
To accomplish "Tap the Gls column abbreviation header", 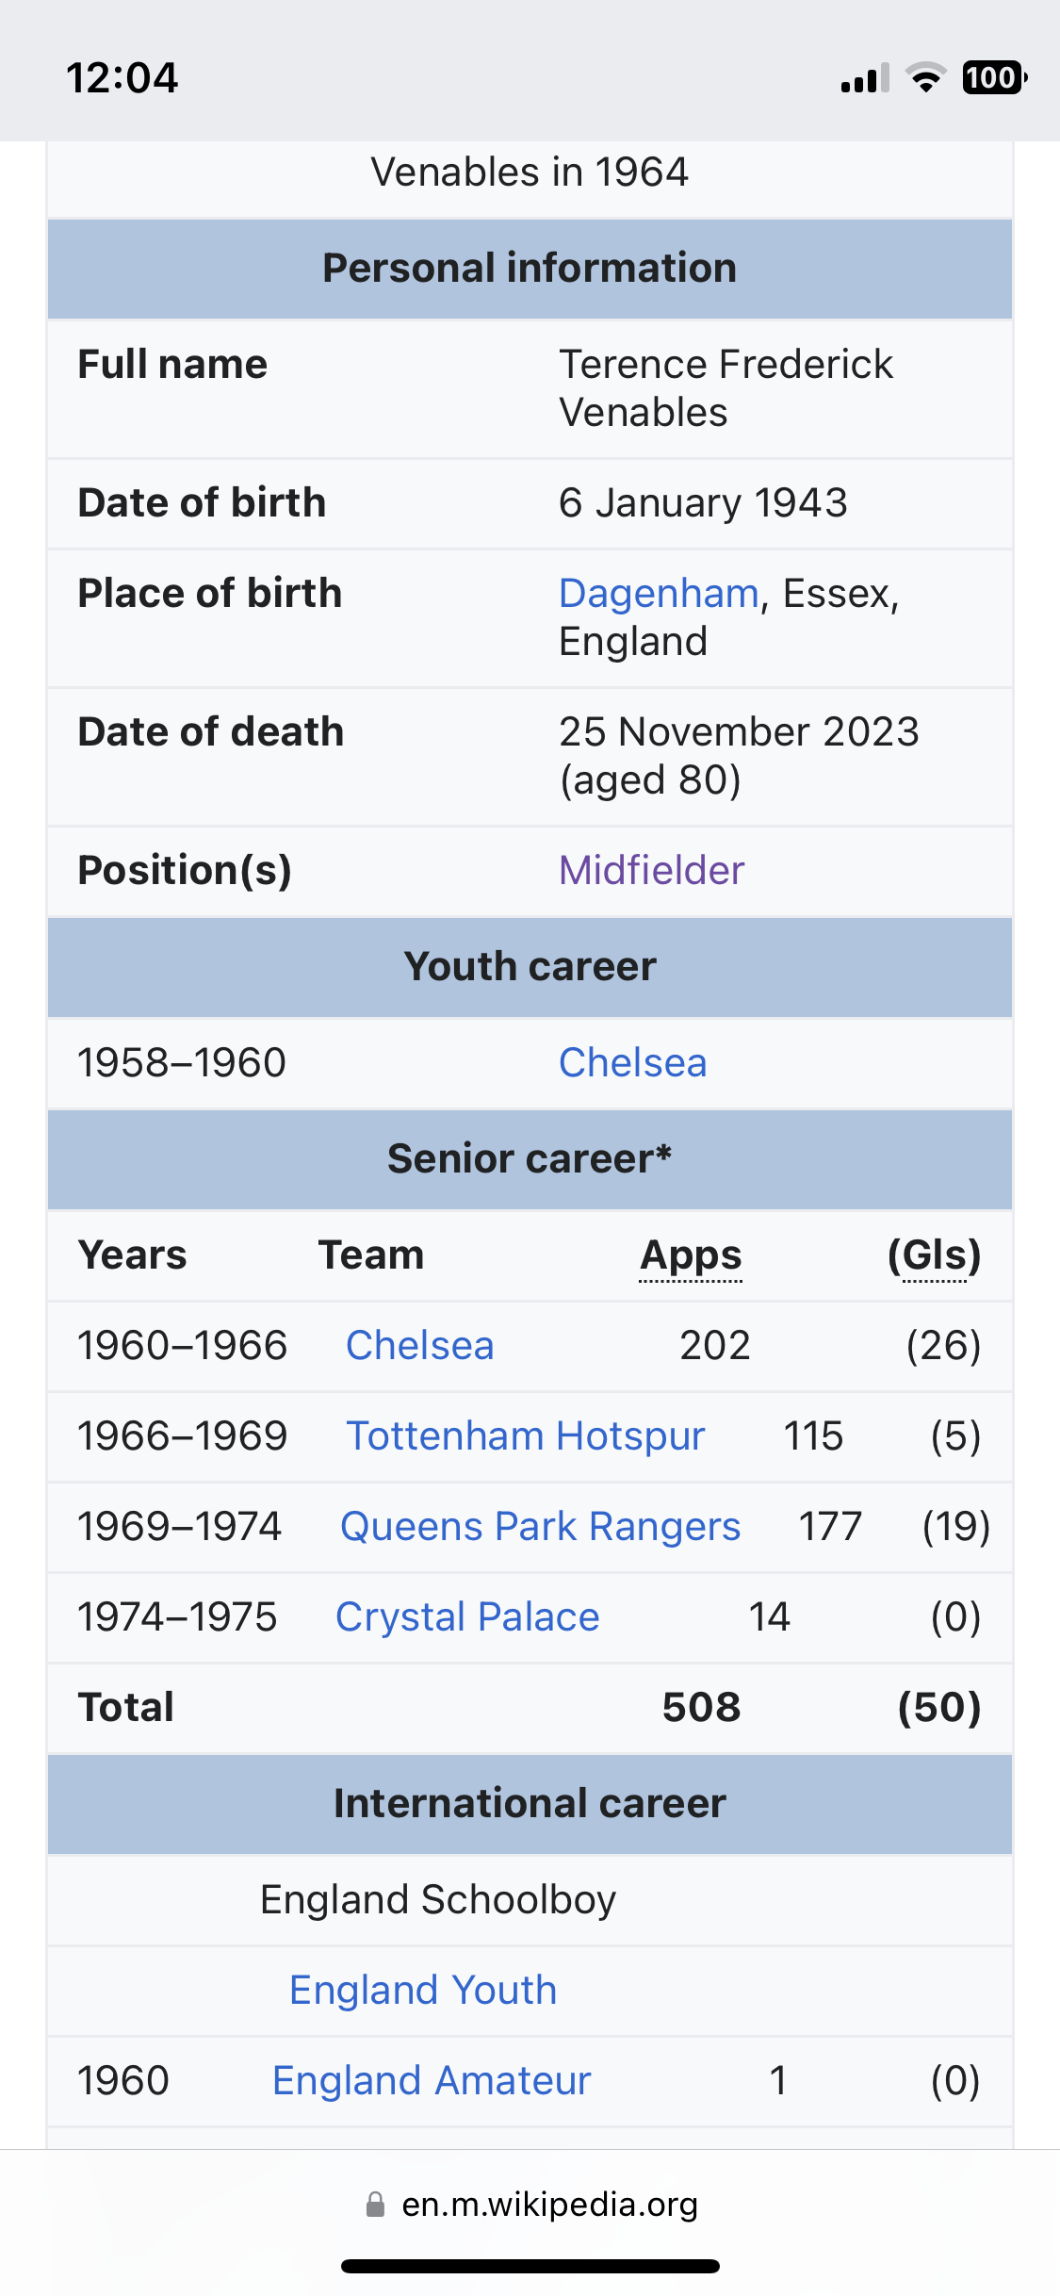I will coord(934,1255).
